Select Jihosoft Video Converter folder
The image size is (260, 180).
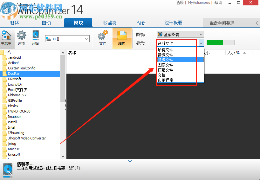point(27,138)
